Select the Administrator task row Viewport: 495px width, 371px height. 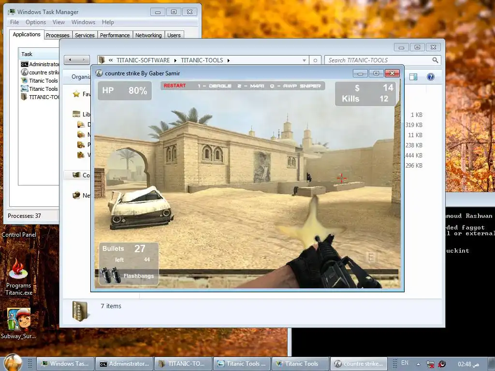pos(40,64)
